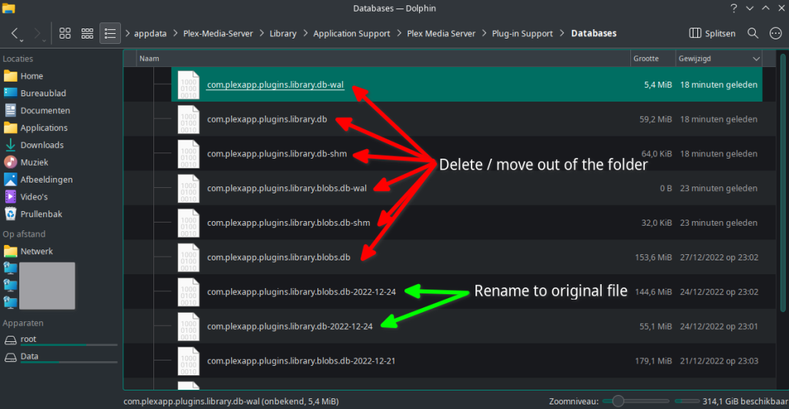This screenshot has height=409, width=789.
Task: Open the Dolphin hamburger menu
Action: pos(775,34)
